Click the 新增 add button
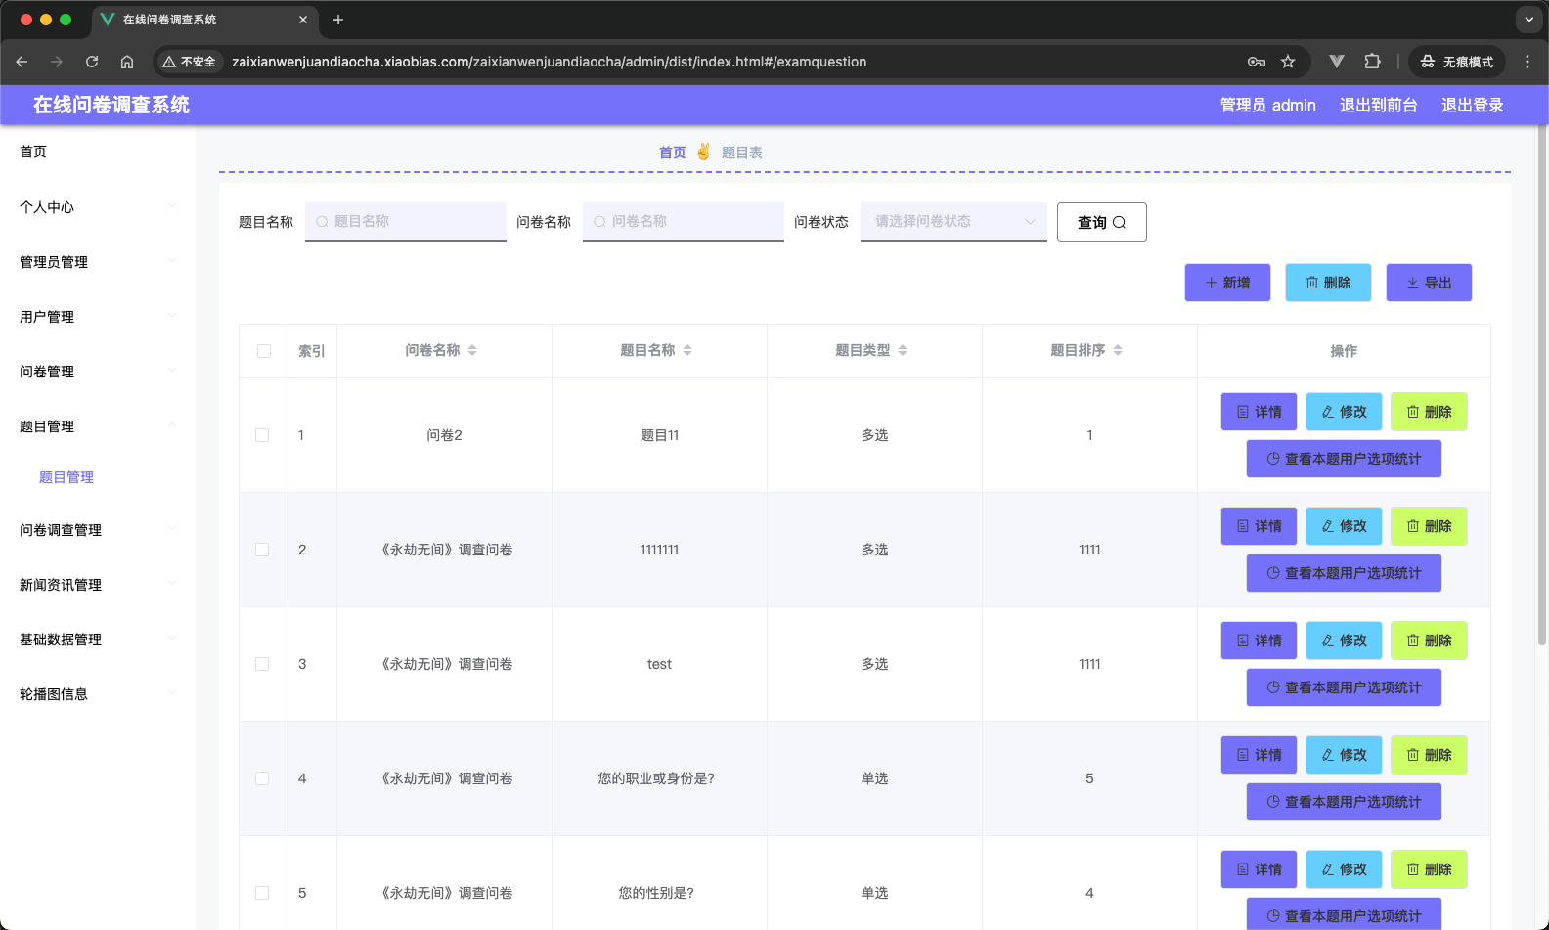1549x930 pixels. [x=1228, y=283]
